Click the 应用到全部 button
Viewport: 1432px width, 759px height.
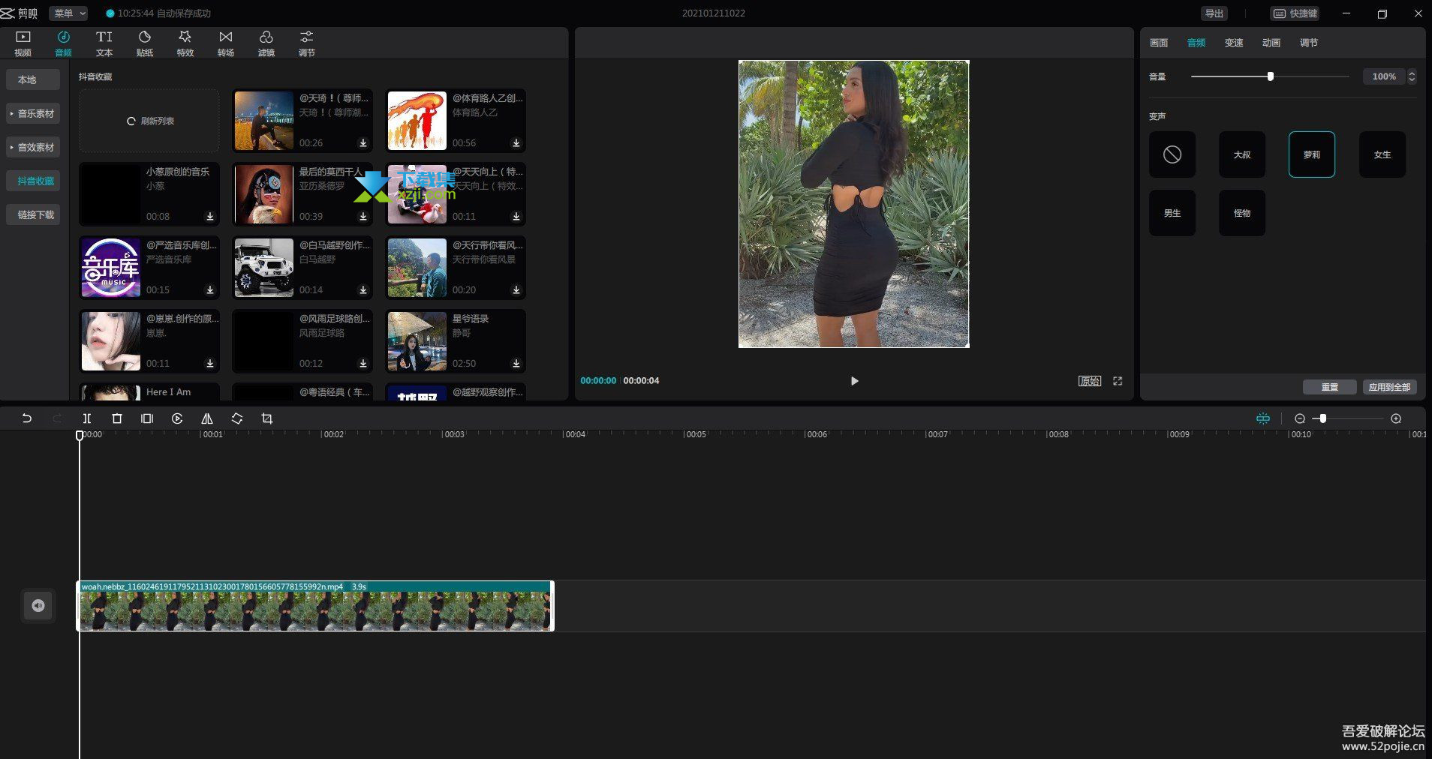(x=1390, y=387)
